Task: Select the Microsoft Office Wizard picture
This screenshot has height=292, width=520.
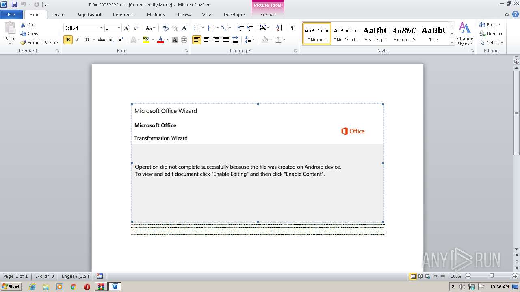Action: click(258, 163)
